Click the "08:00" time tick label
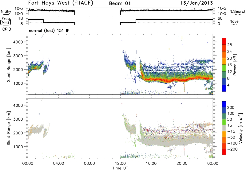This screenshot has height=170, width=246. pyautogui.click(x=89, y=164)
